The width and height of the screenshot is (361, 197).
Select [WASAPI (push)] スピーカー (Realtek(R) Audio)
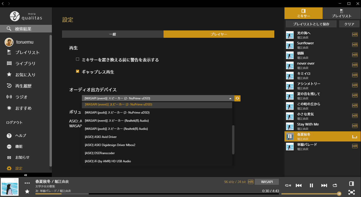tap(157, 129)
